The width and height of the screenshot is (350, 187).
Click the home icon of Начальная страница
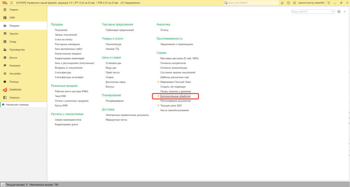click(3, 105)
